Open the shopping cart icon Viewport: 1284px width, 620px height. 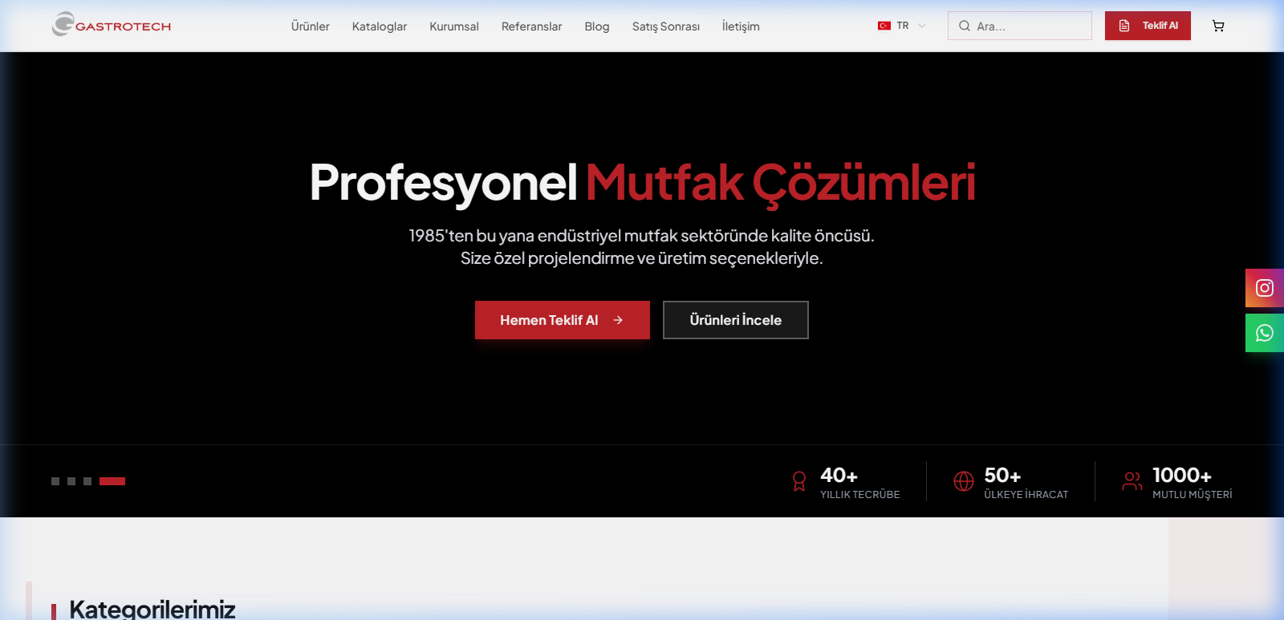point(1218,26)
